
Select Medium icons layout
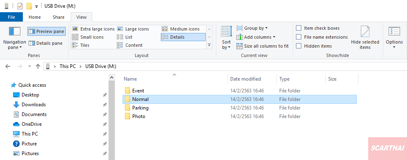coord(181,29)
